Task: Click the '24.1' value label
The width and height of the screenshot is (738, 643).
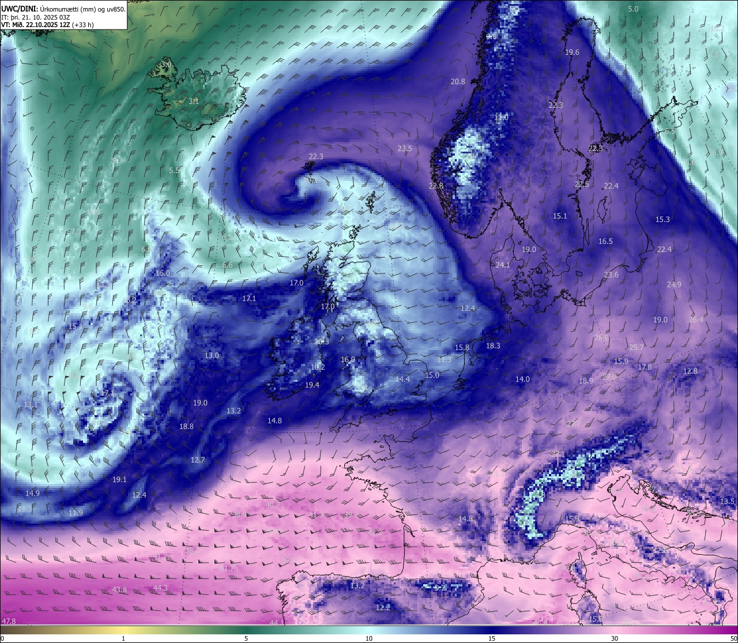Action: (503, 265)
